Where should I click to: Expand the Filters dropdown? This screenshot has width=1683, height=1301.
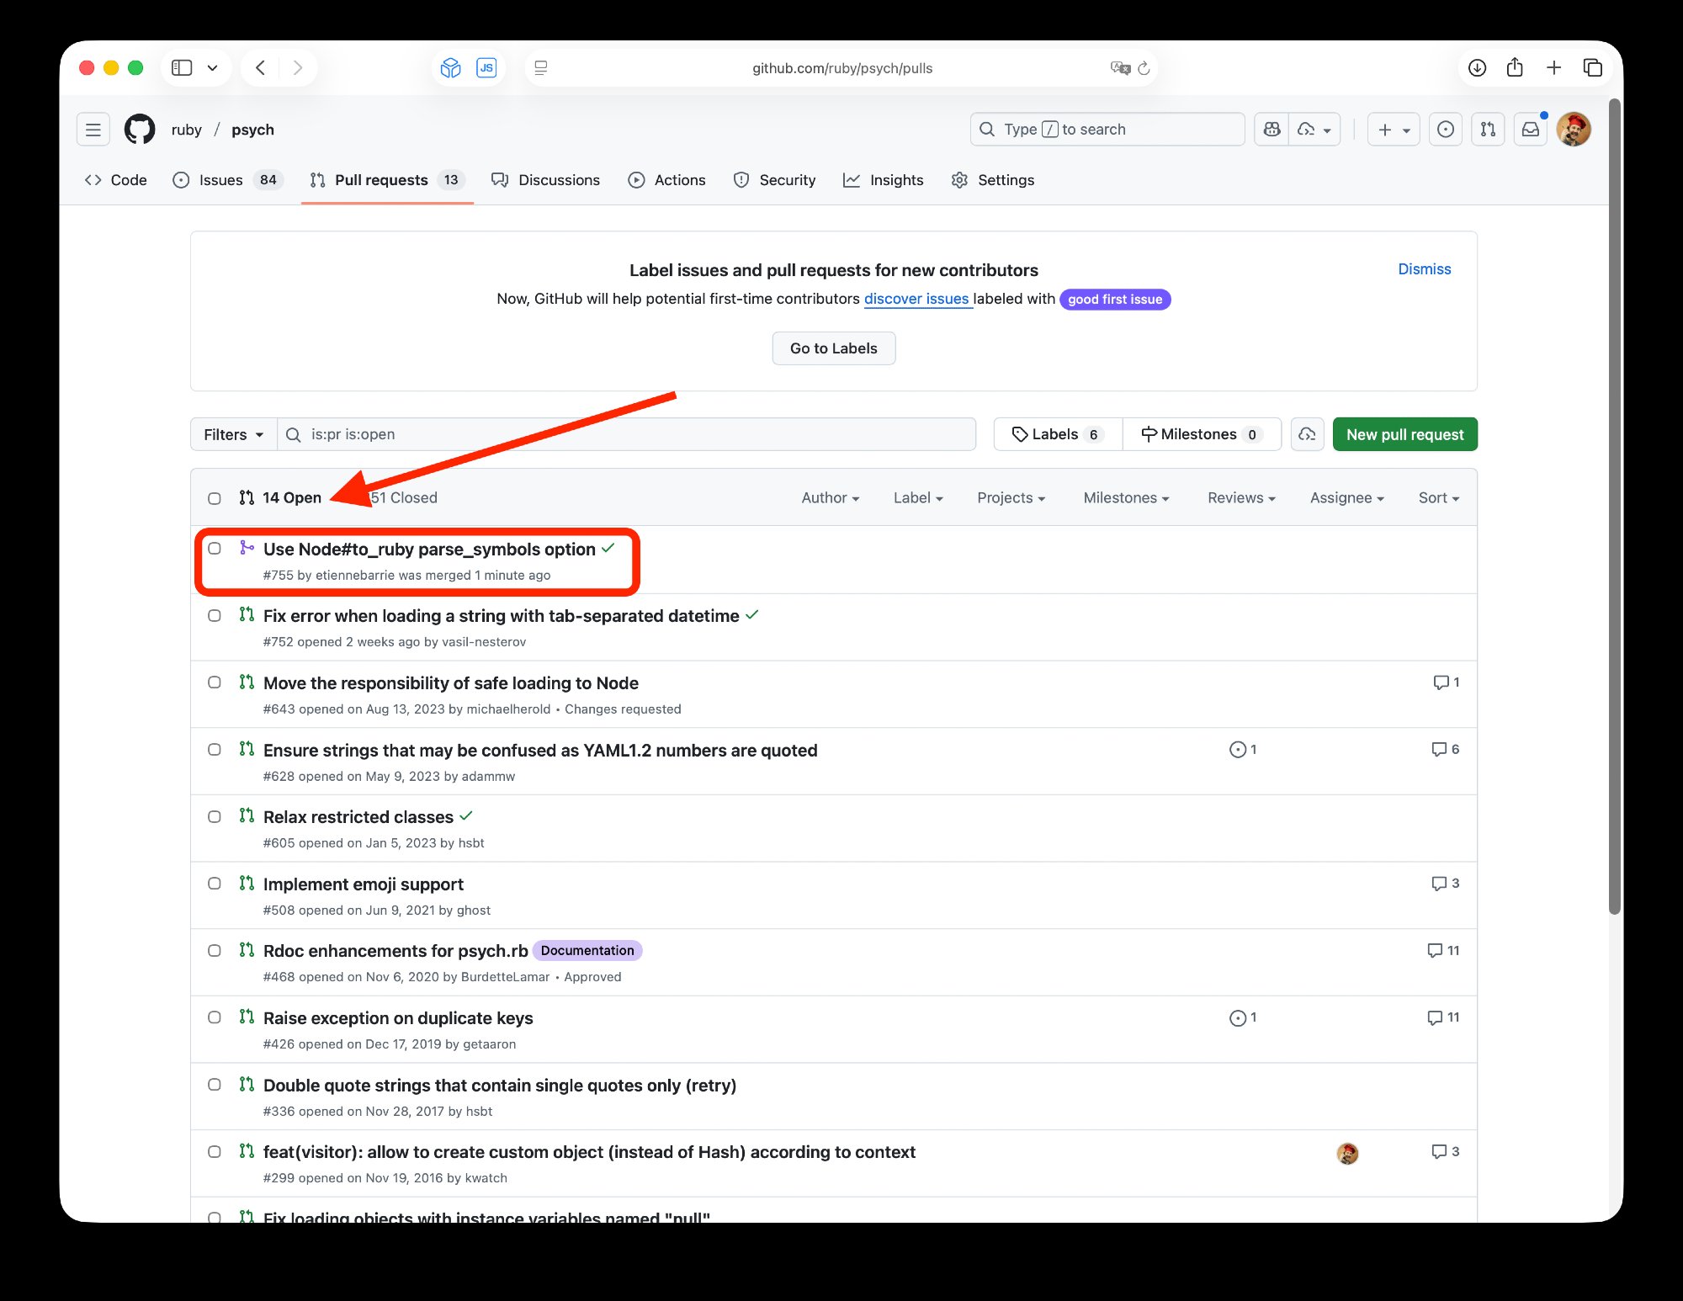(233, 435)
